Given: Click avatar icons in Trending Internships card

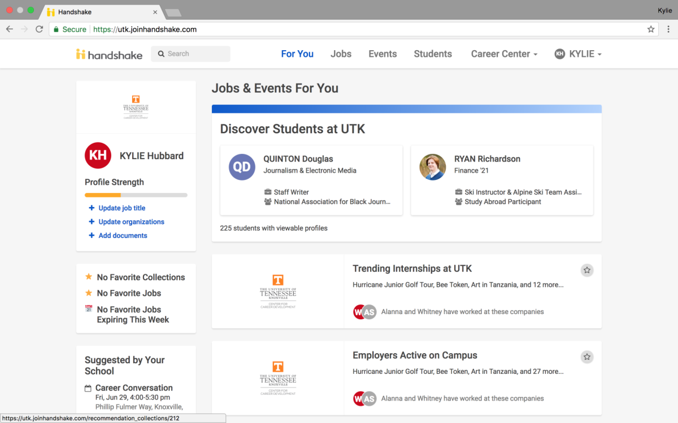Looking at the screenshot, I should coord(365,312).
